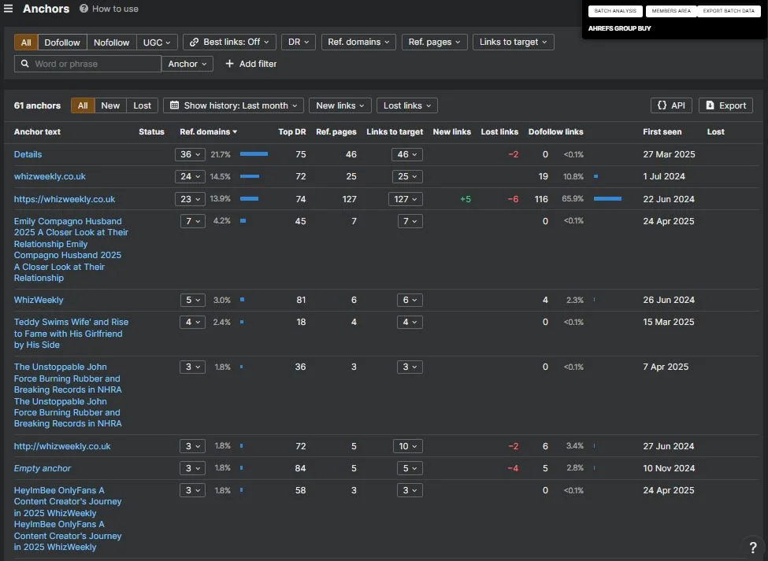This screenshot has height=561, width=768.
Task: Open the hamburger menu icon
Action: tap(8, 9)
